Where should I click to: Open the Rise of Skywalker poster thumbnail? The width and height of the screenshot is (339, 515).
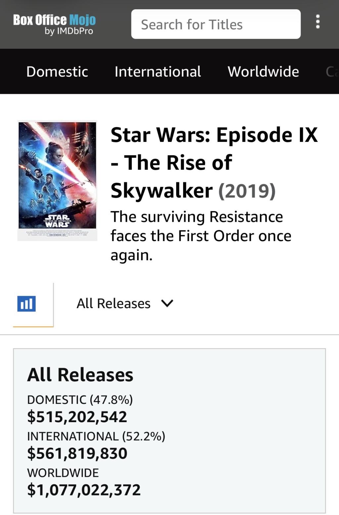[x=57, y=180]
